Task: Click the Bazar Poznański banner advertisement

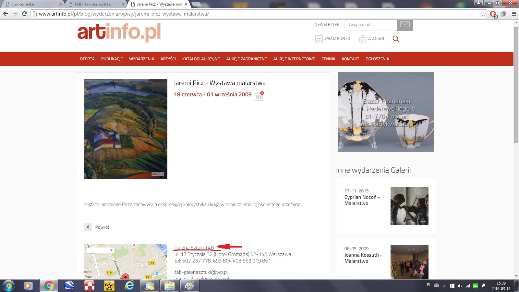Action: point(386,112)
